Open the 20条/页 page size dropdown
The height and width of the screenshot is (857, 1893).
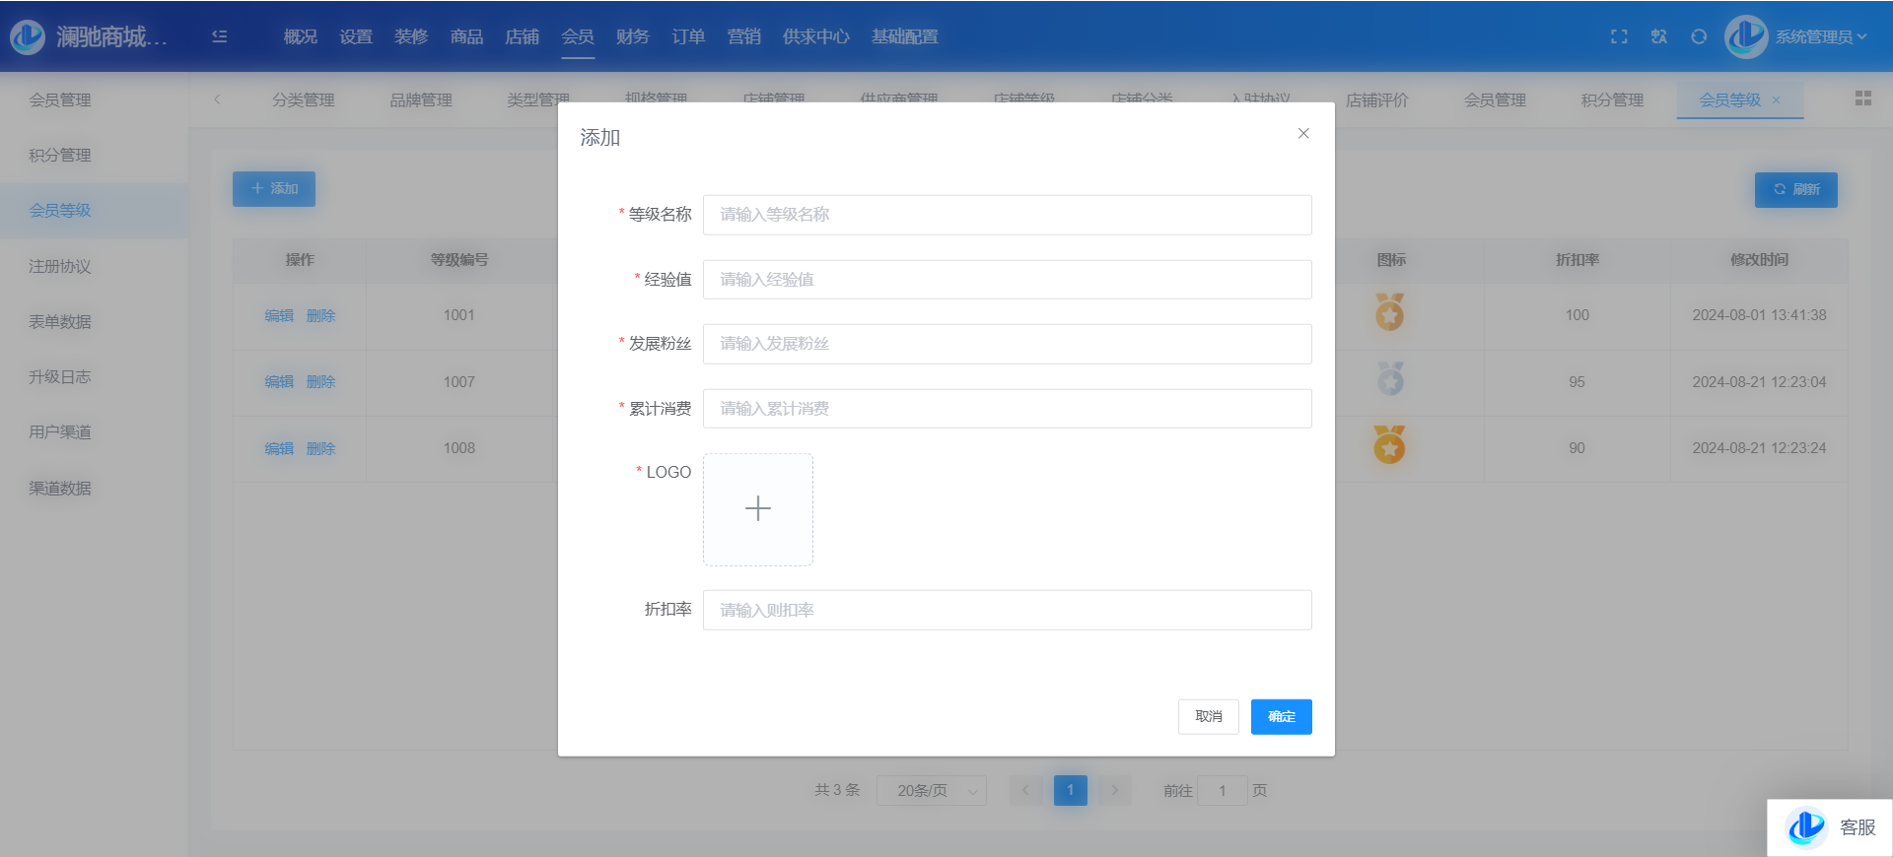point(931,790)
